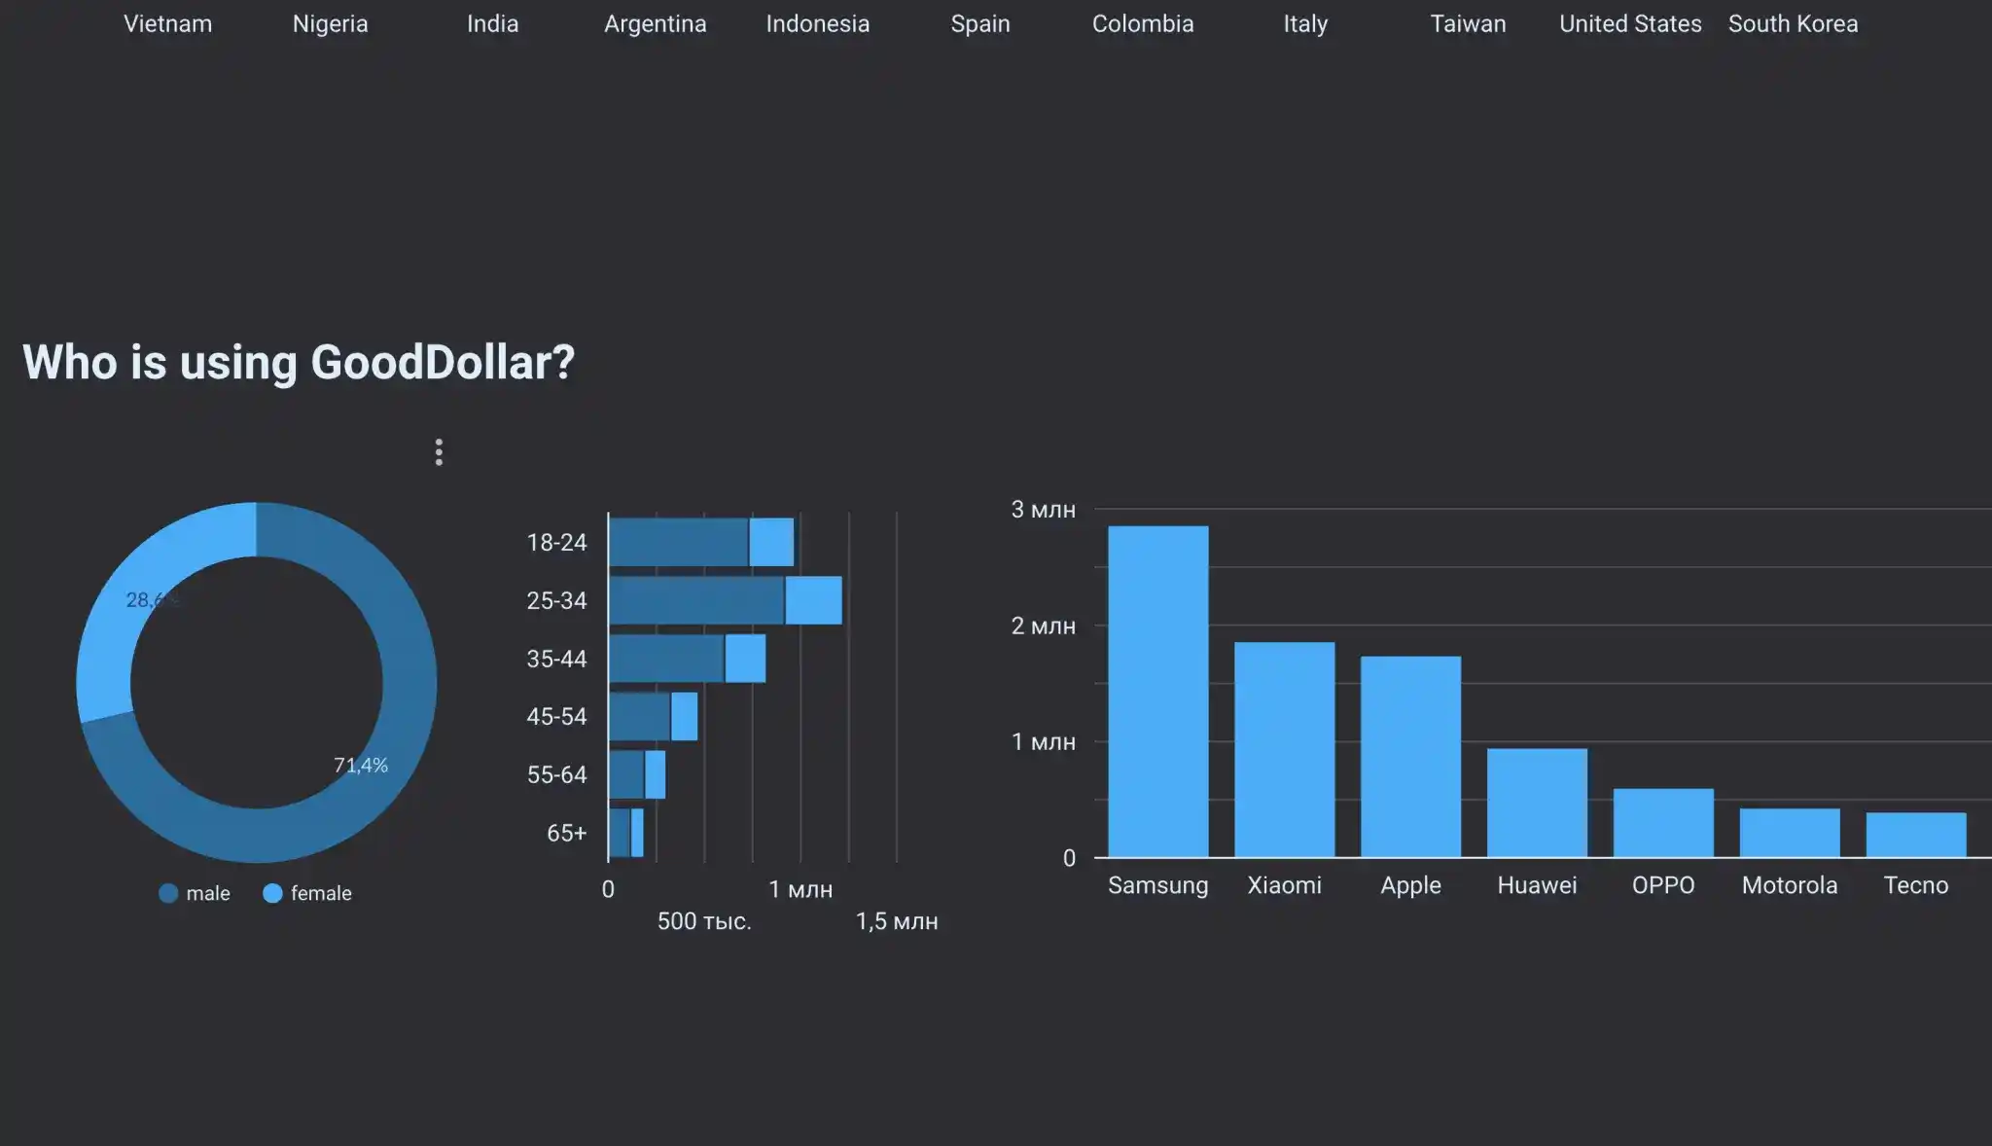Click the 35-44 female bar segment
Screen dimensions: 1992x1146
point(745,659)
